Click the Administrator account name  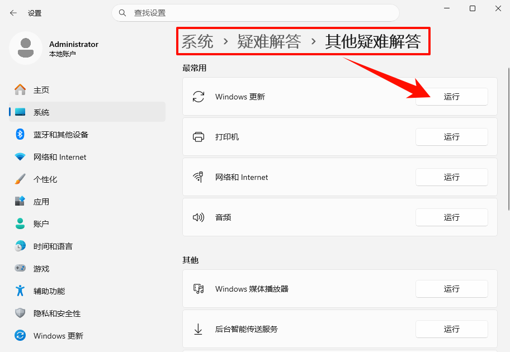(x=73, y=44)
